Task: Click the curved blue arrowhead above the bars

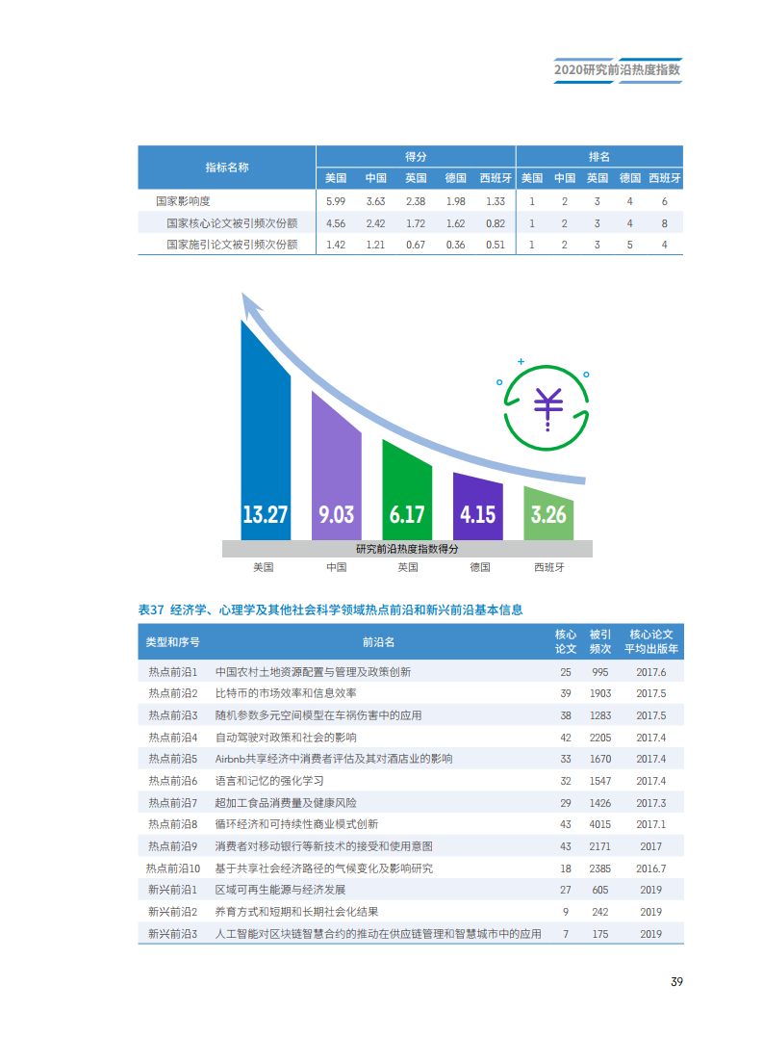Action: 251,304
